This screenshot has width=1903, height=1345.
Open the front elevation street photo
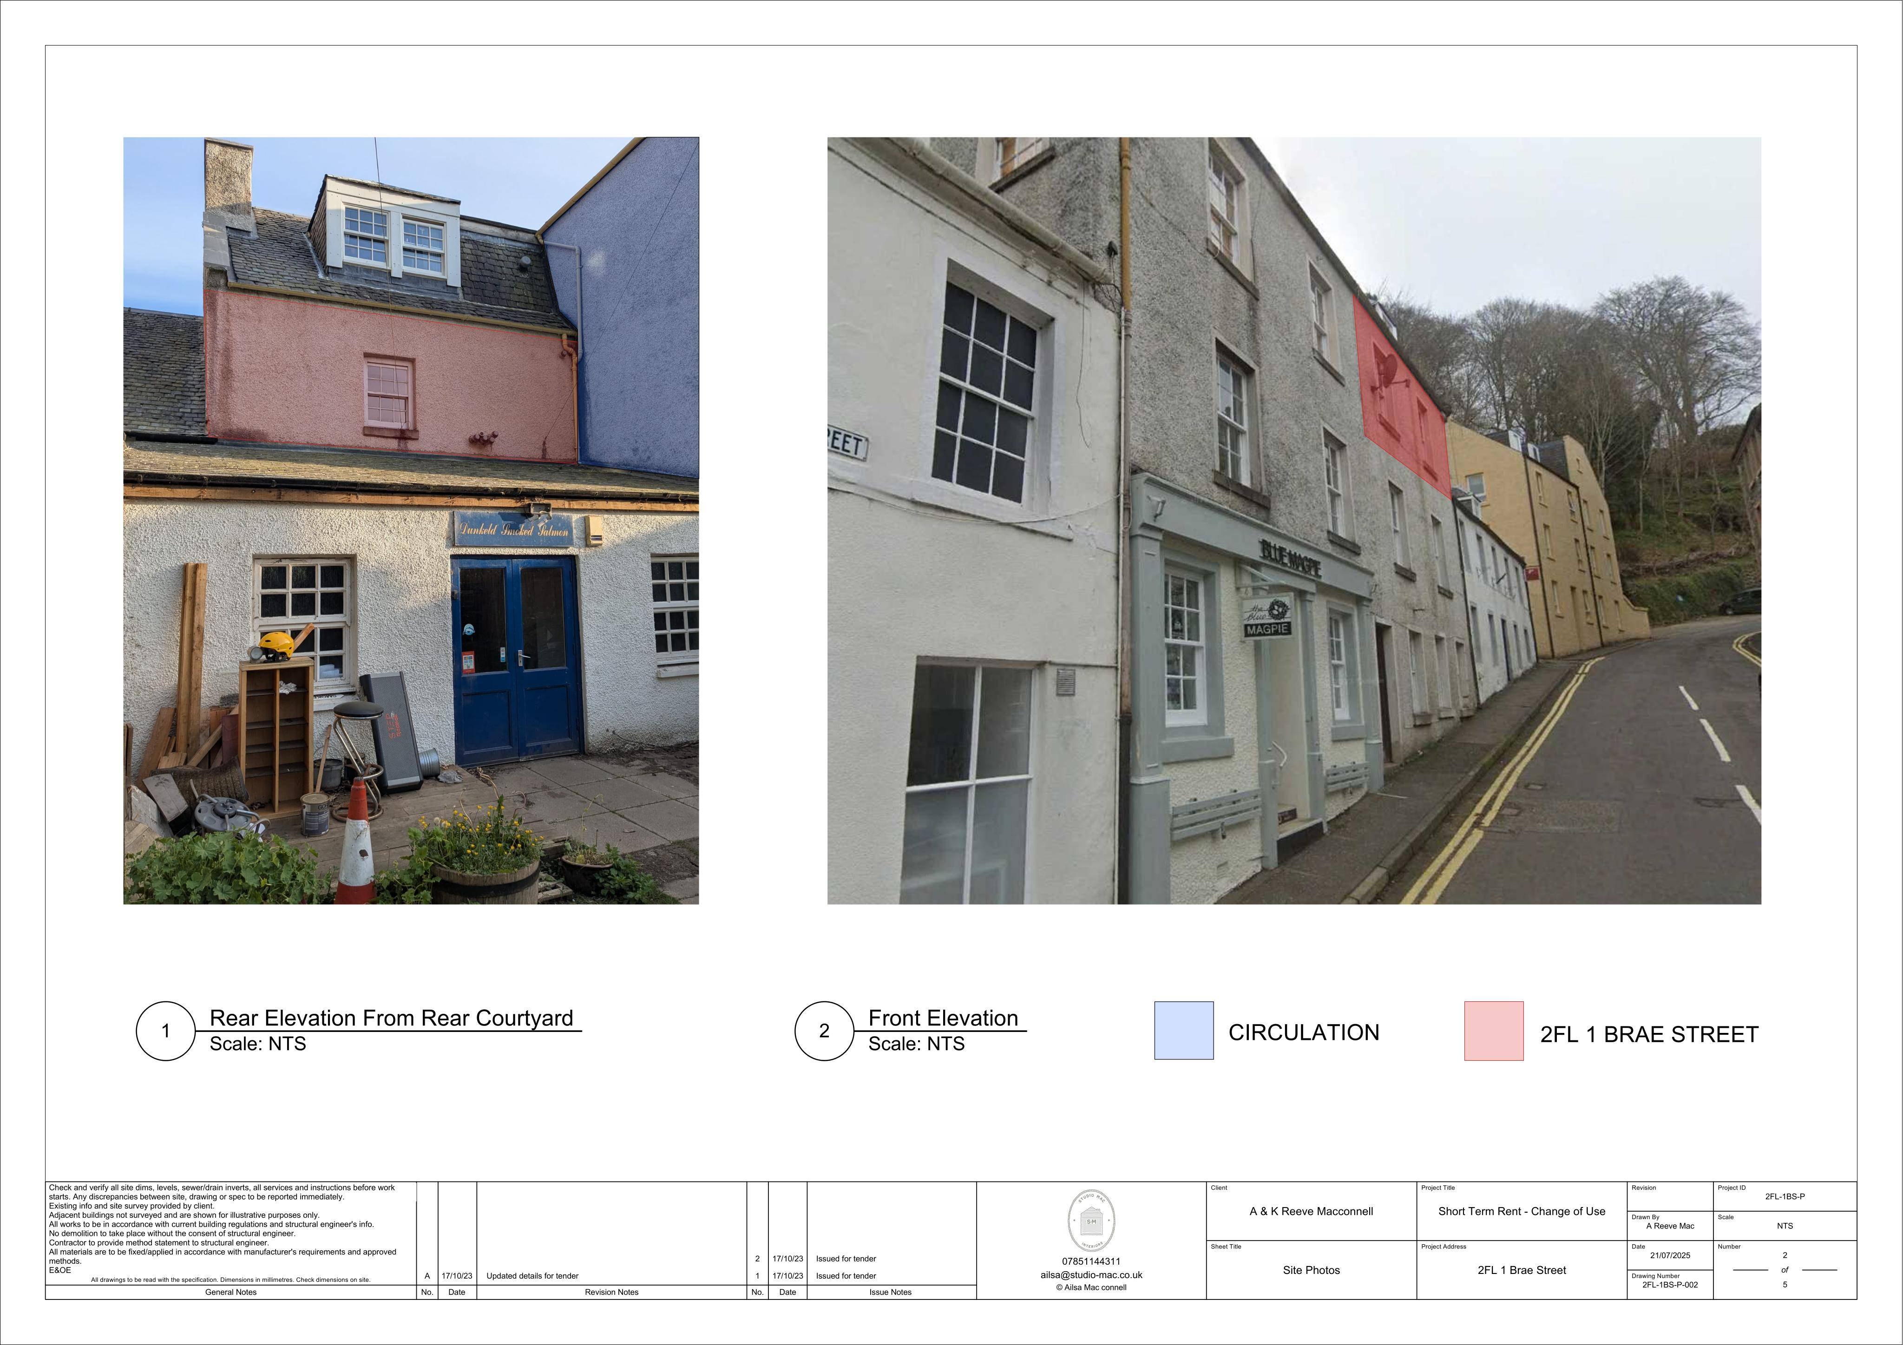tap(1294, 521)
